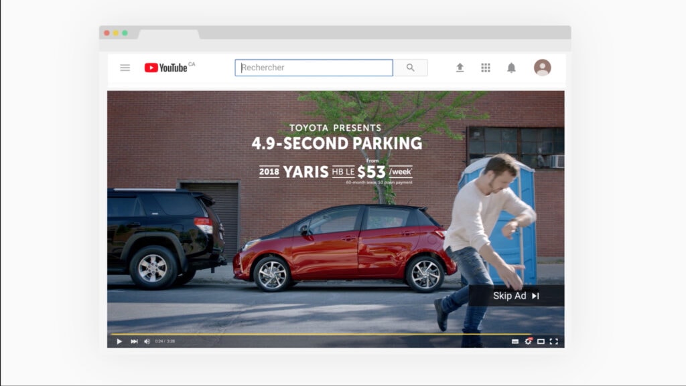The height and width of the screenshot is (386, 686).
Task: Enter full screen mode
Action: [554, 341]
